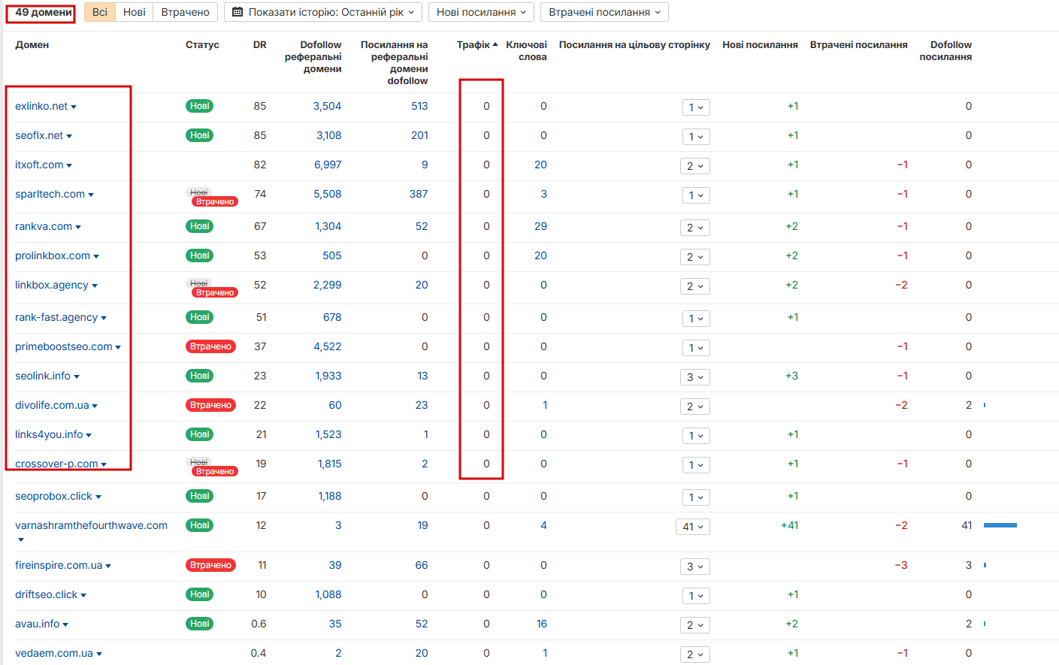This screenshot has width=1059, height=665.
Task: Click 4,522 dofollow domains for primeboostseo.com
Action: [327, 346]
